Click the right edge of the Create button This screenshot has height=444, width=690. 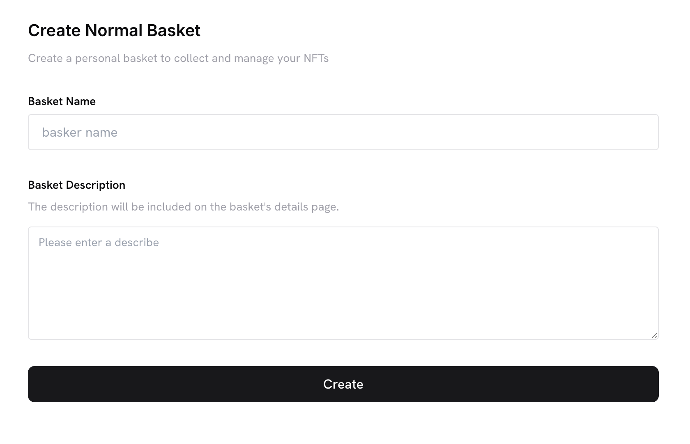650,384
